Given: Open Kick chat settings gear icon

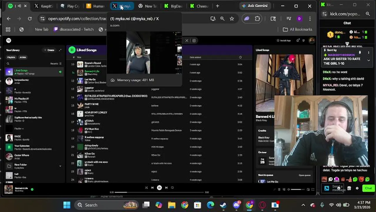Looking at the screenshot, I should pyautogui.click(x=357, y=188).
